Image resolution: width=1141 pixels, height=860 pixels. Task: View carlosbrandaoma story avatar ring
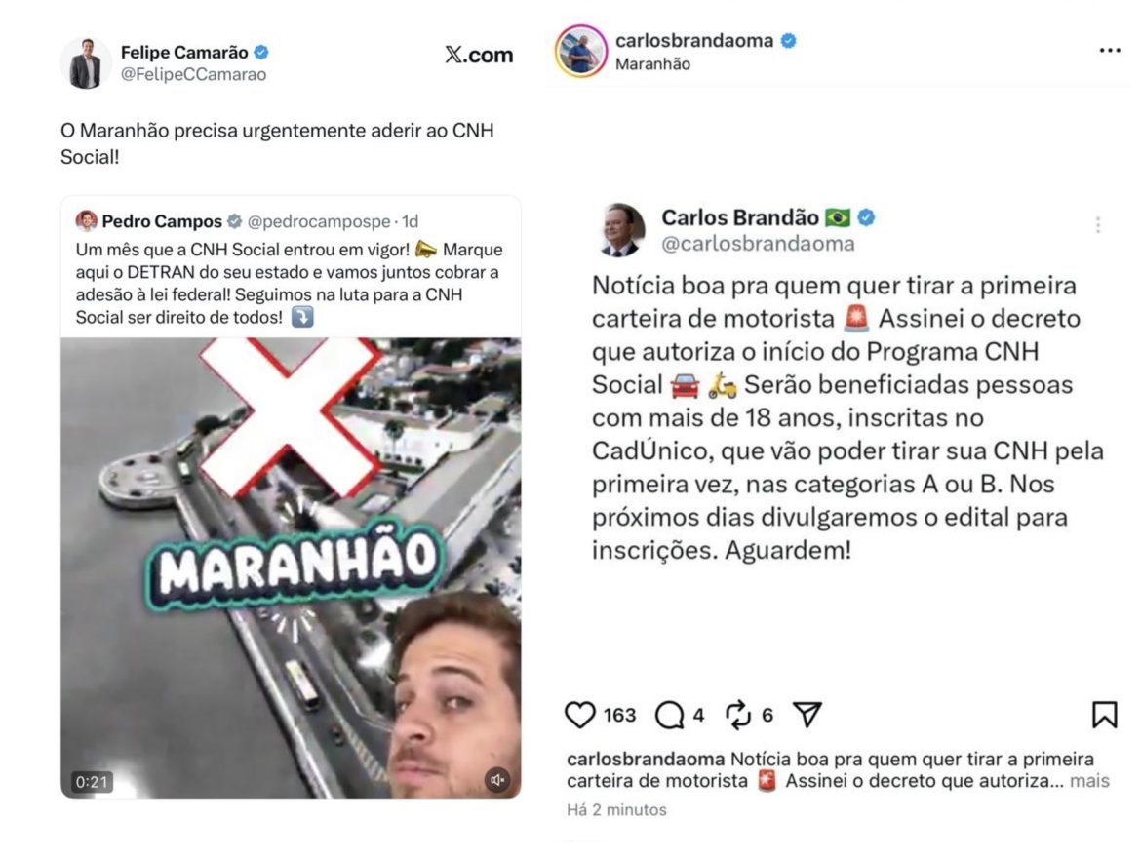(x=580, y=51)
